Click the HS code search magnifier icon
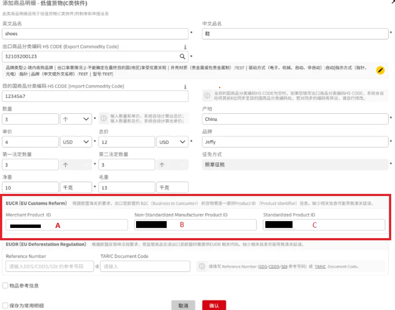Viewport: 395px width, 310px height. click(182, 57)
